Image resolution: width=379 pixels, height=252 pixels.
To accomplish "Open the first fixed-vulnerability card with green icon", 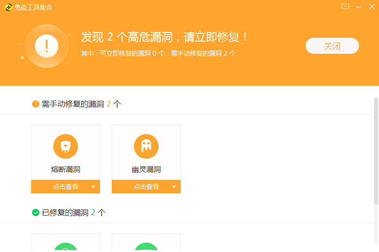I will [66, 242].
